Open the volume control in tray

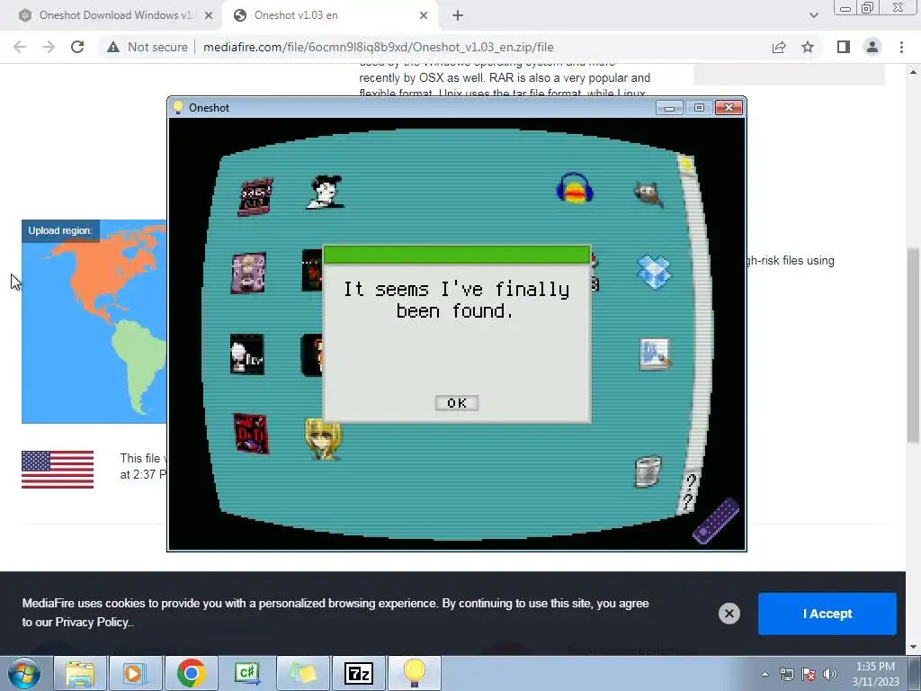pos(830,674)
